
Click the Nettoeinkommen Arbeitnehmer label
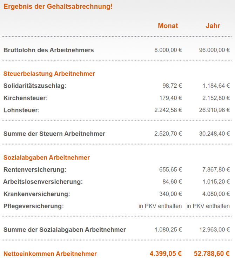point(50,254)
